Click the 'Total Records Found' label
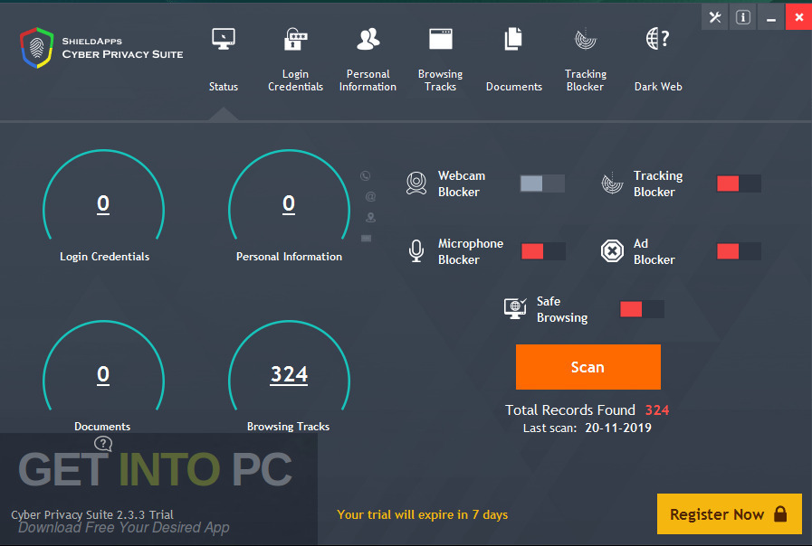 coord(570,410)
